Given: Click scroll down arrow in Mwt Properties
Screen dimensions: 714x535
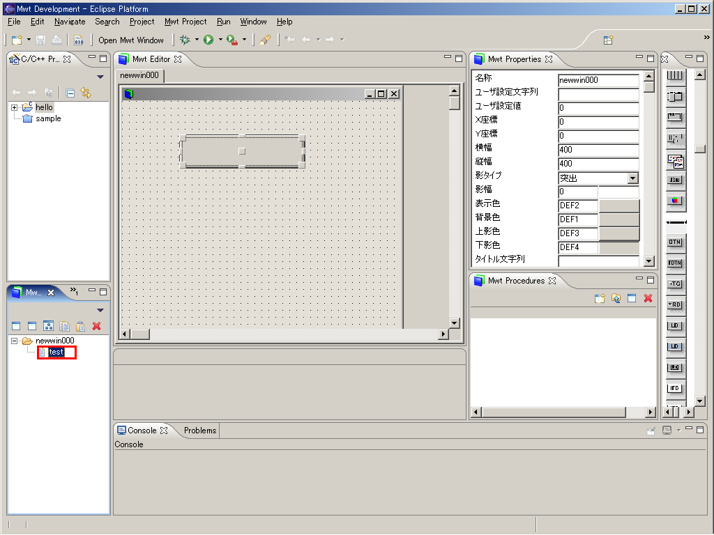Looking at the screenshot, I should (x=649, y=261).
